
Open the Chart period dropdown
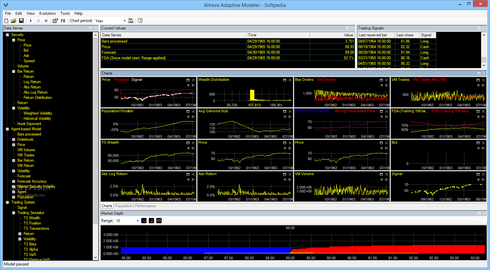coord(125,21)
